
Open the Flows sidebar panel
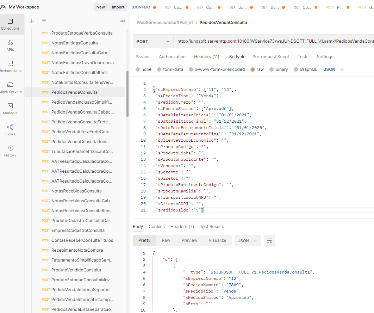[10, 130]
